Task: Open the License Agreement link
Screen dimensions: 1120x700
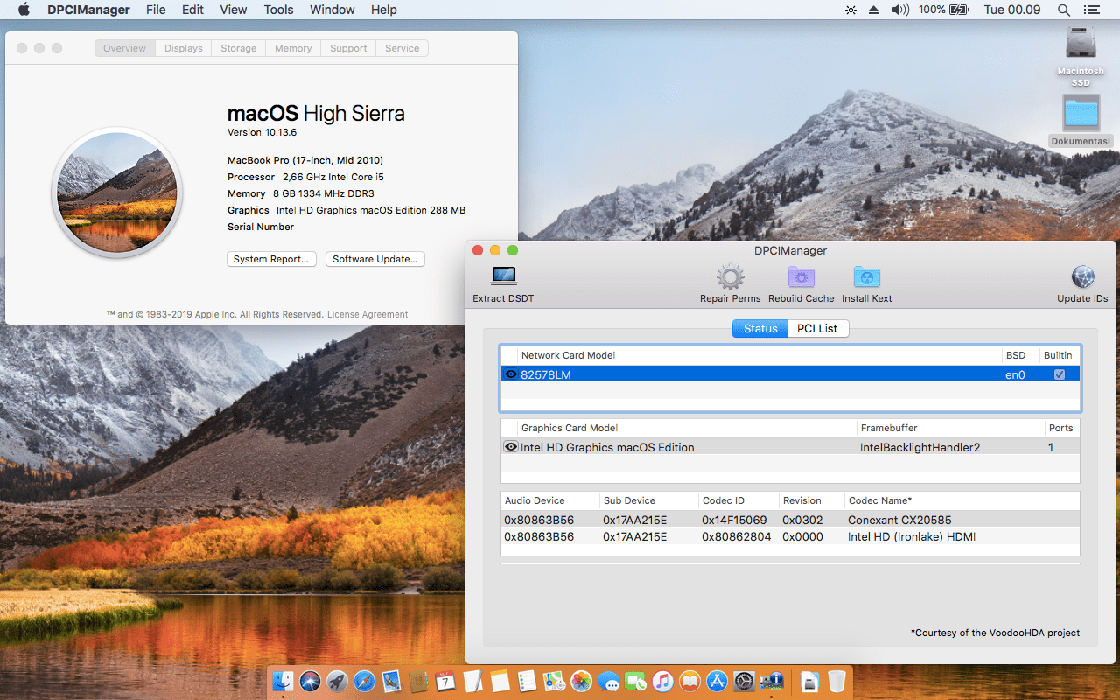Action: (367, 314)
